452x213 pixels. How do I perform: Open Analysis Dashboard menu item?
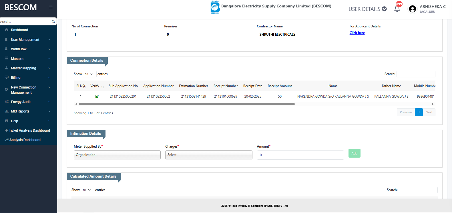25,140
